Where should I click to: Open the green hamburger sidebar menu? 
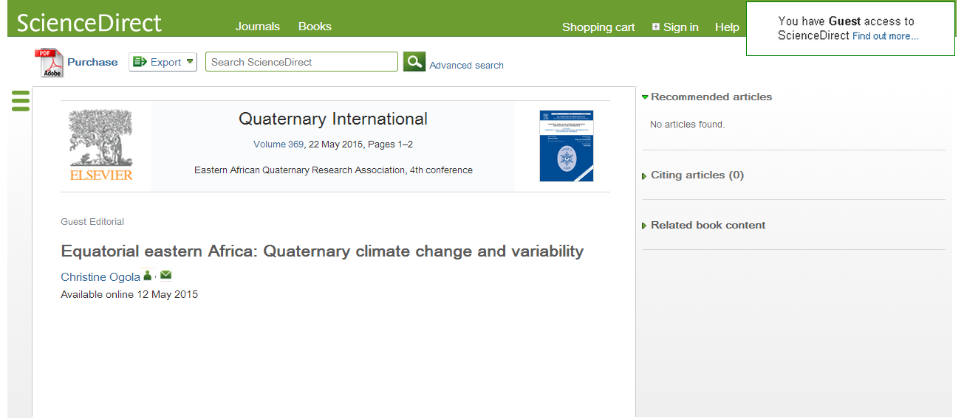coord(21,100)
